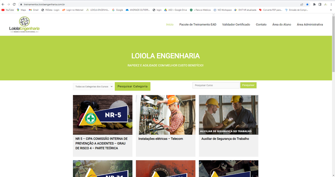This screenshot has height=177, width=335.
Task: Click the share page icon in address bar
Action: coord(301,4)
